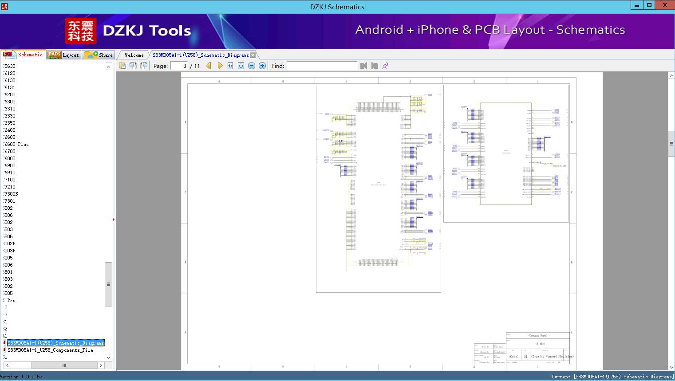
Task: Select S83M005A1-1(U258)_Schematic_Diagrams in the file tree
Action: 56,343
